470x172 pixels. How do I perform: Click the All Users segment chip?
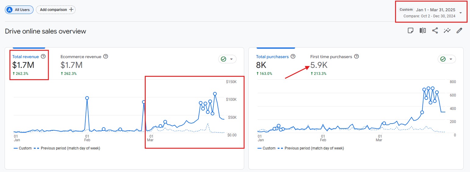(19, 10)
